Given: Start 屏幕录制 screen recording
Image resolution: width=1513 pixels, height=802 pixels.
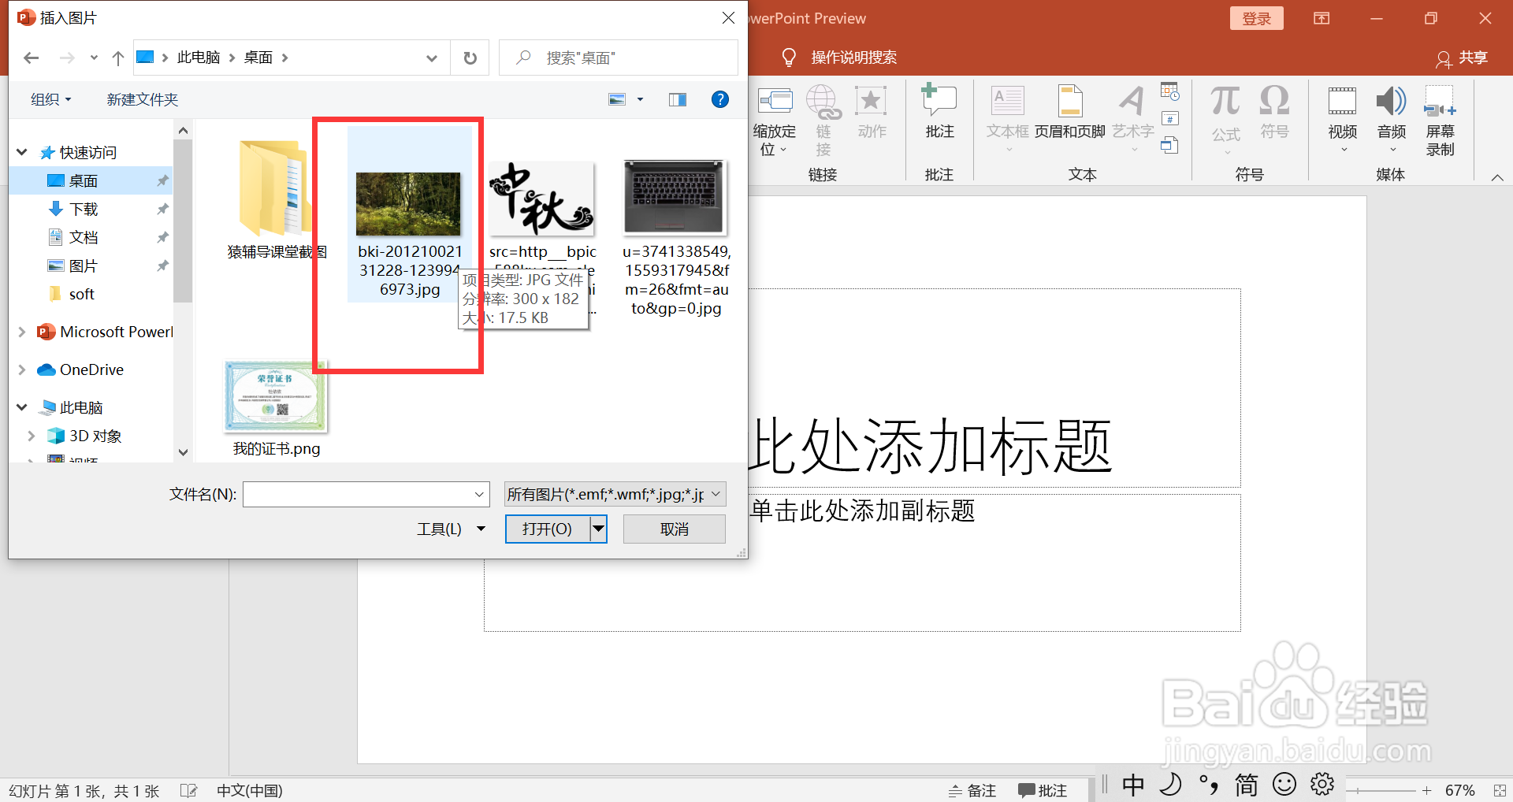Looking at the screenshot, I should click(x=1440, y=120).
